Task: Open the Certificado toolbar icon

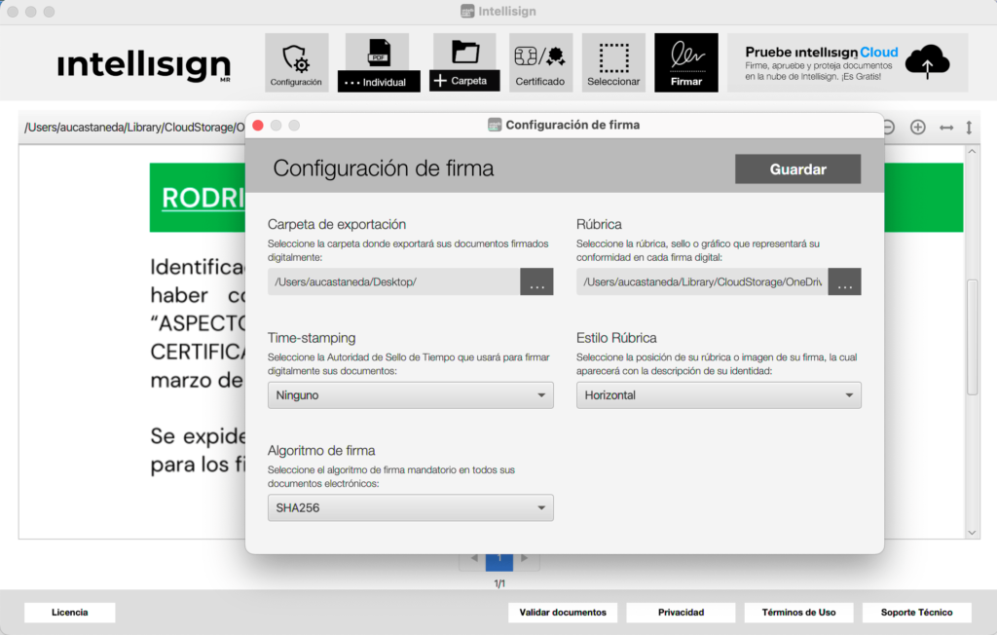Action: pos(539,62)
